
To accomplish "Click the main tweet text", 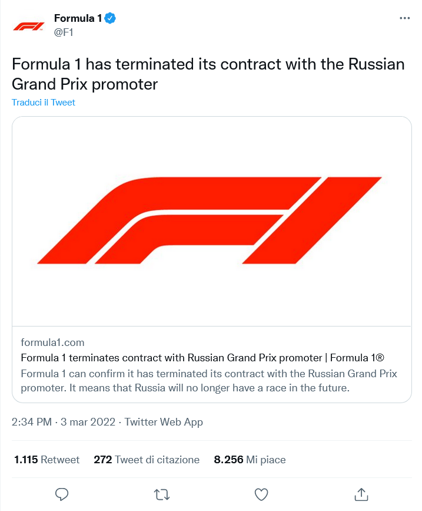I will (x=208, y=74).
